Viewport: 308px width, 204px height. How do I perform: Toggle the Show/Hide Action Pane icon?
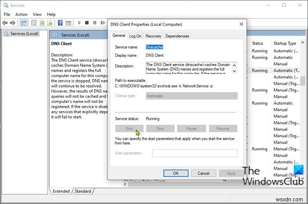point(68,23)
